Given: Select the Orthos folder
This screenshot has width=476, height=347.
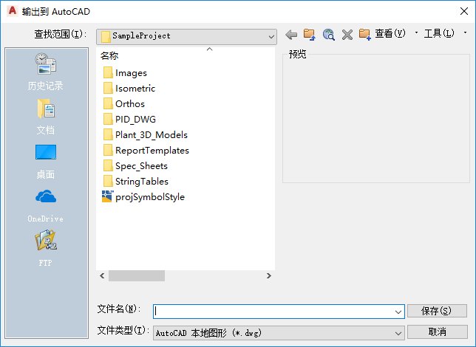Looking at the screenshot, I should click(124, 104).
